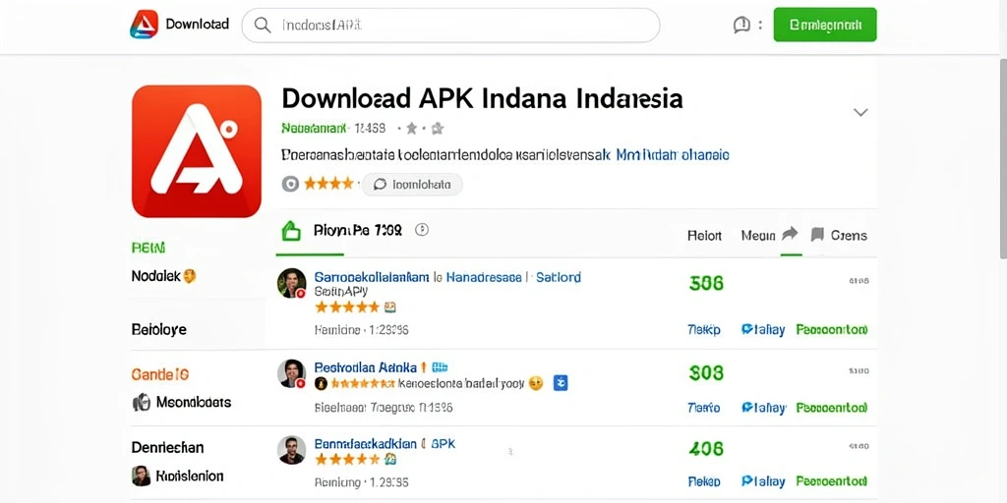The image size is (1007, 503).
Task: Open the Meun tab item
Action: click(758, 236)
